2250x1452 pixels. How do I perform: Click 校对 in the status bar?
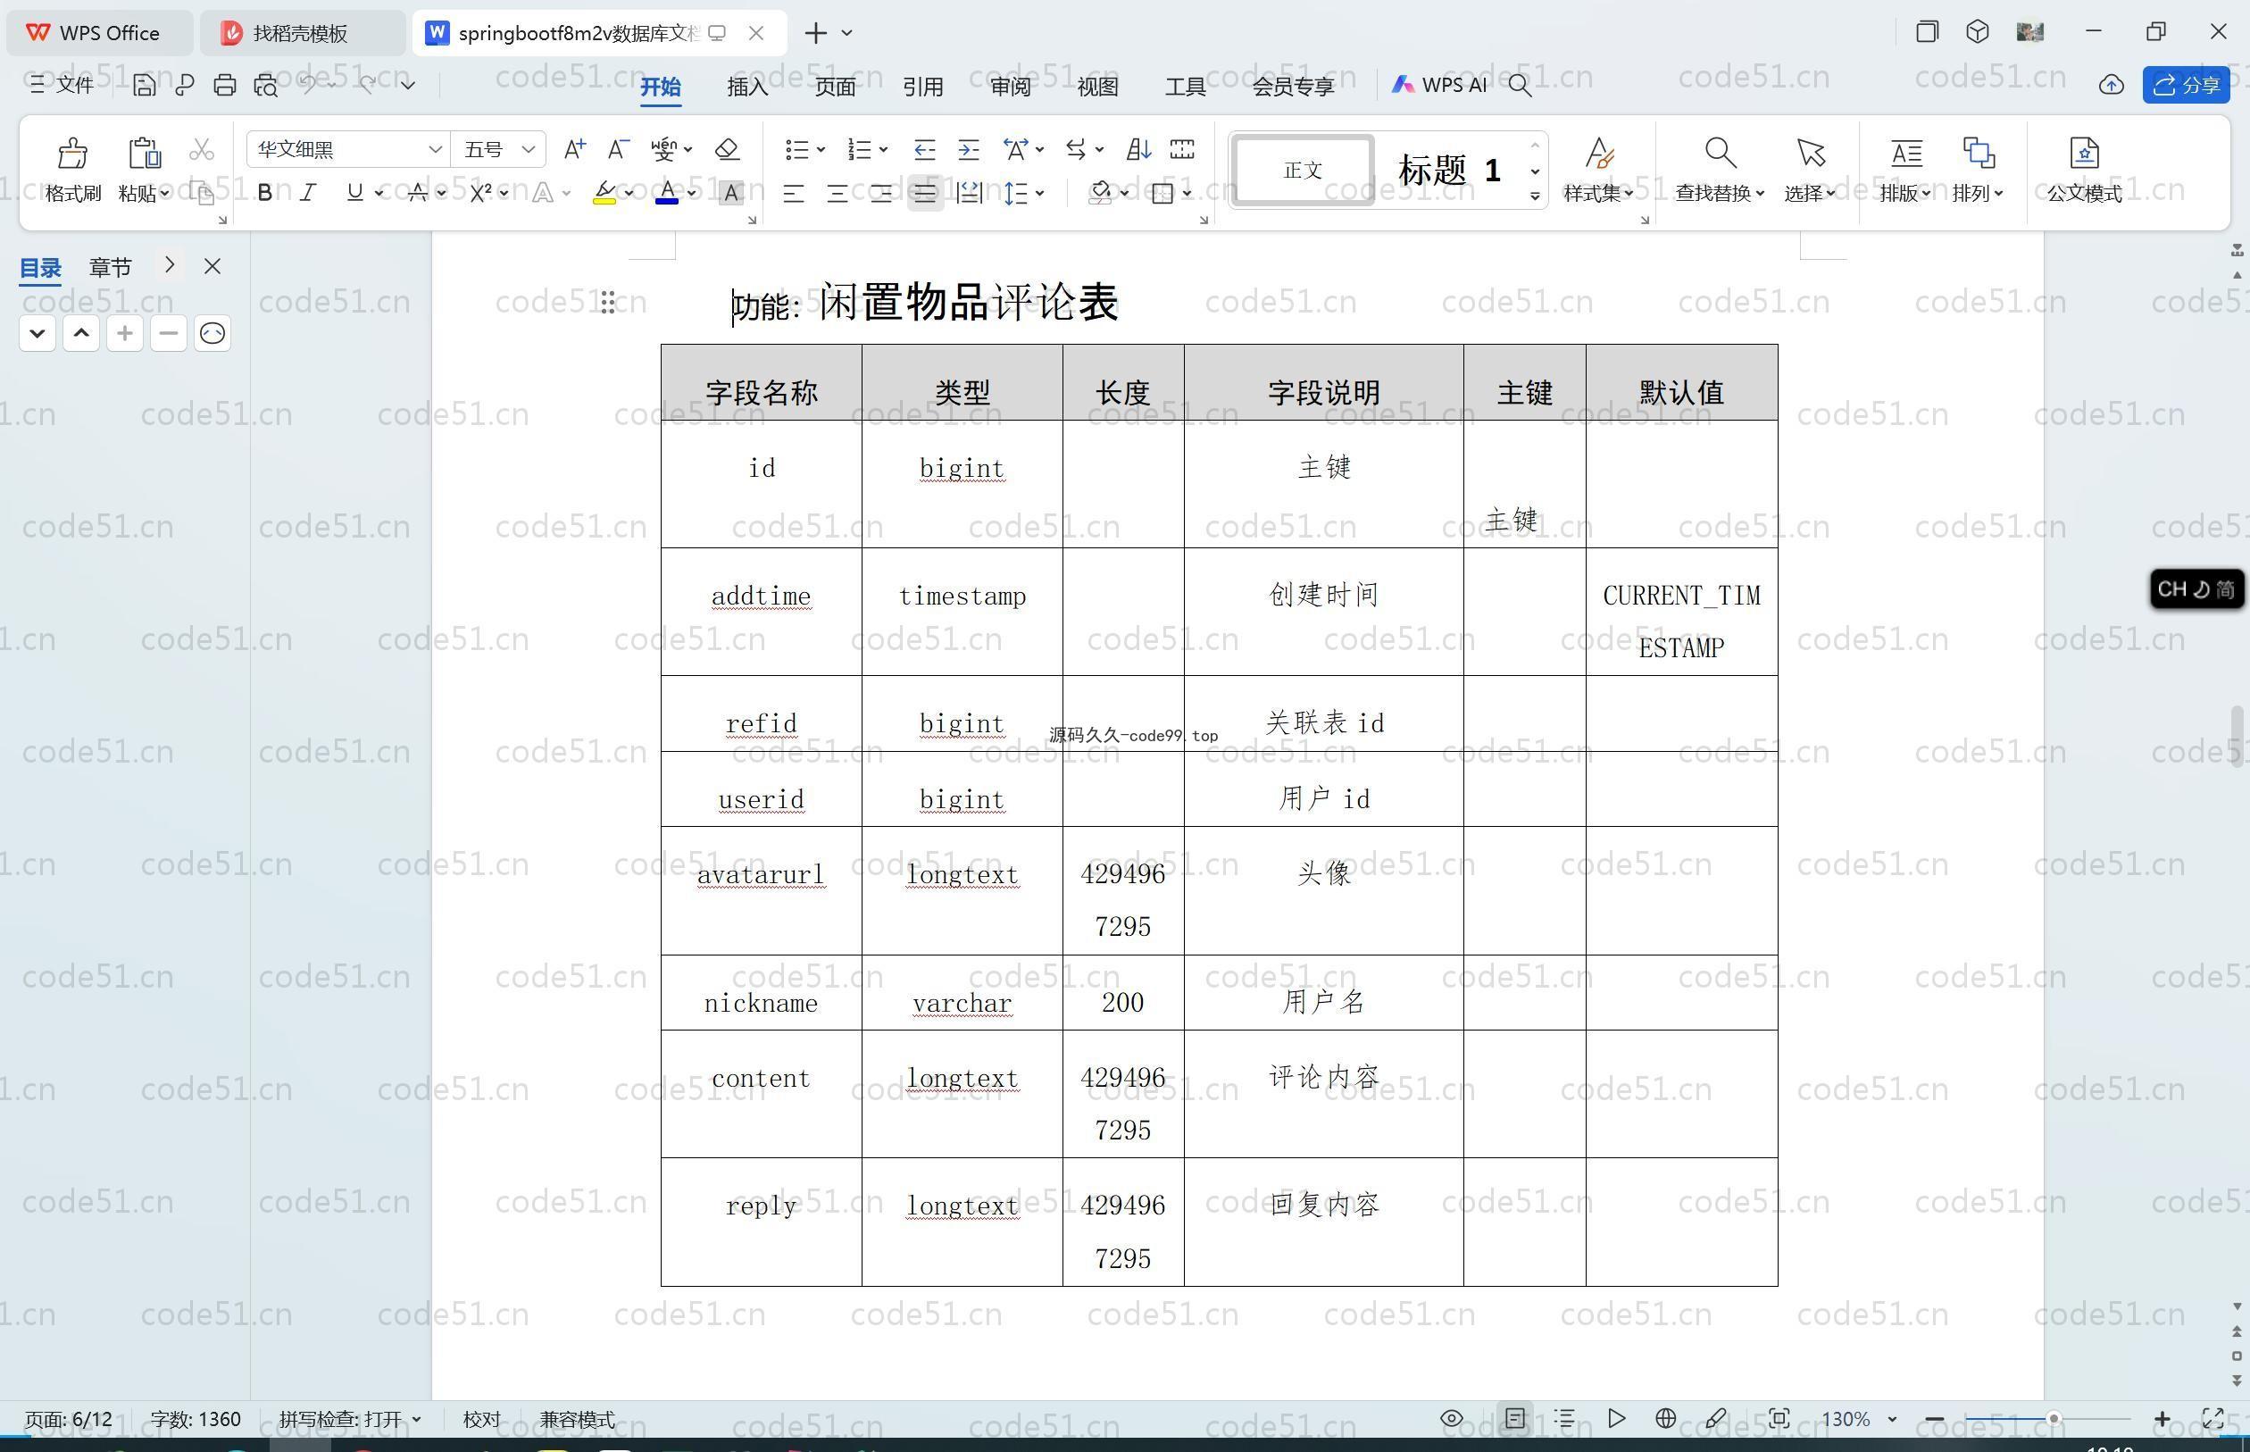481,1419
